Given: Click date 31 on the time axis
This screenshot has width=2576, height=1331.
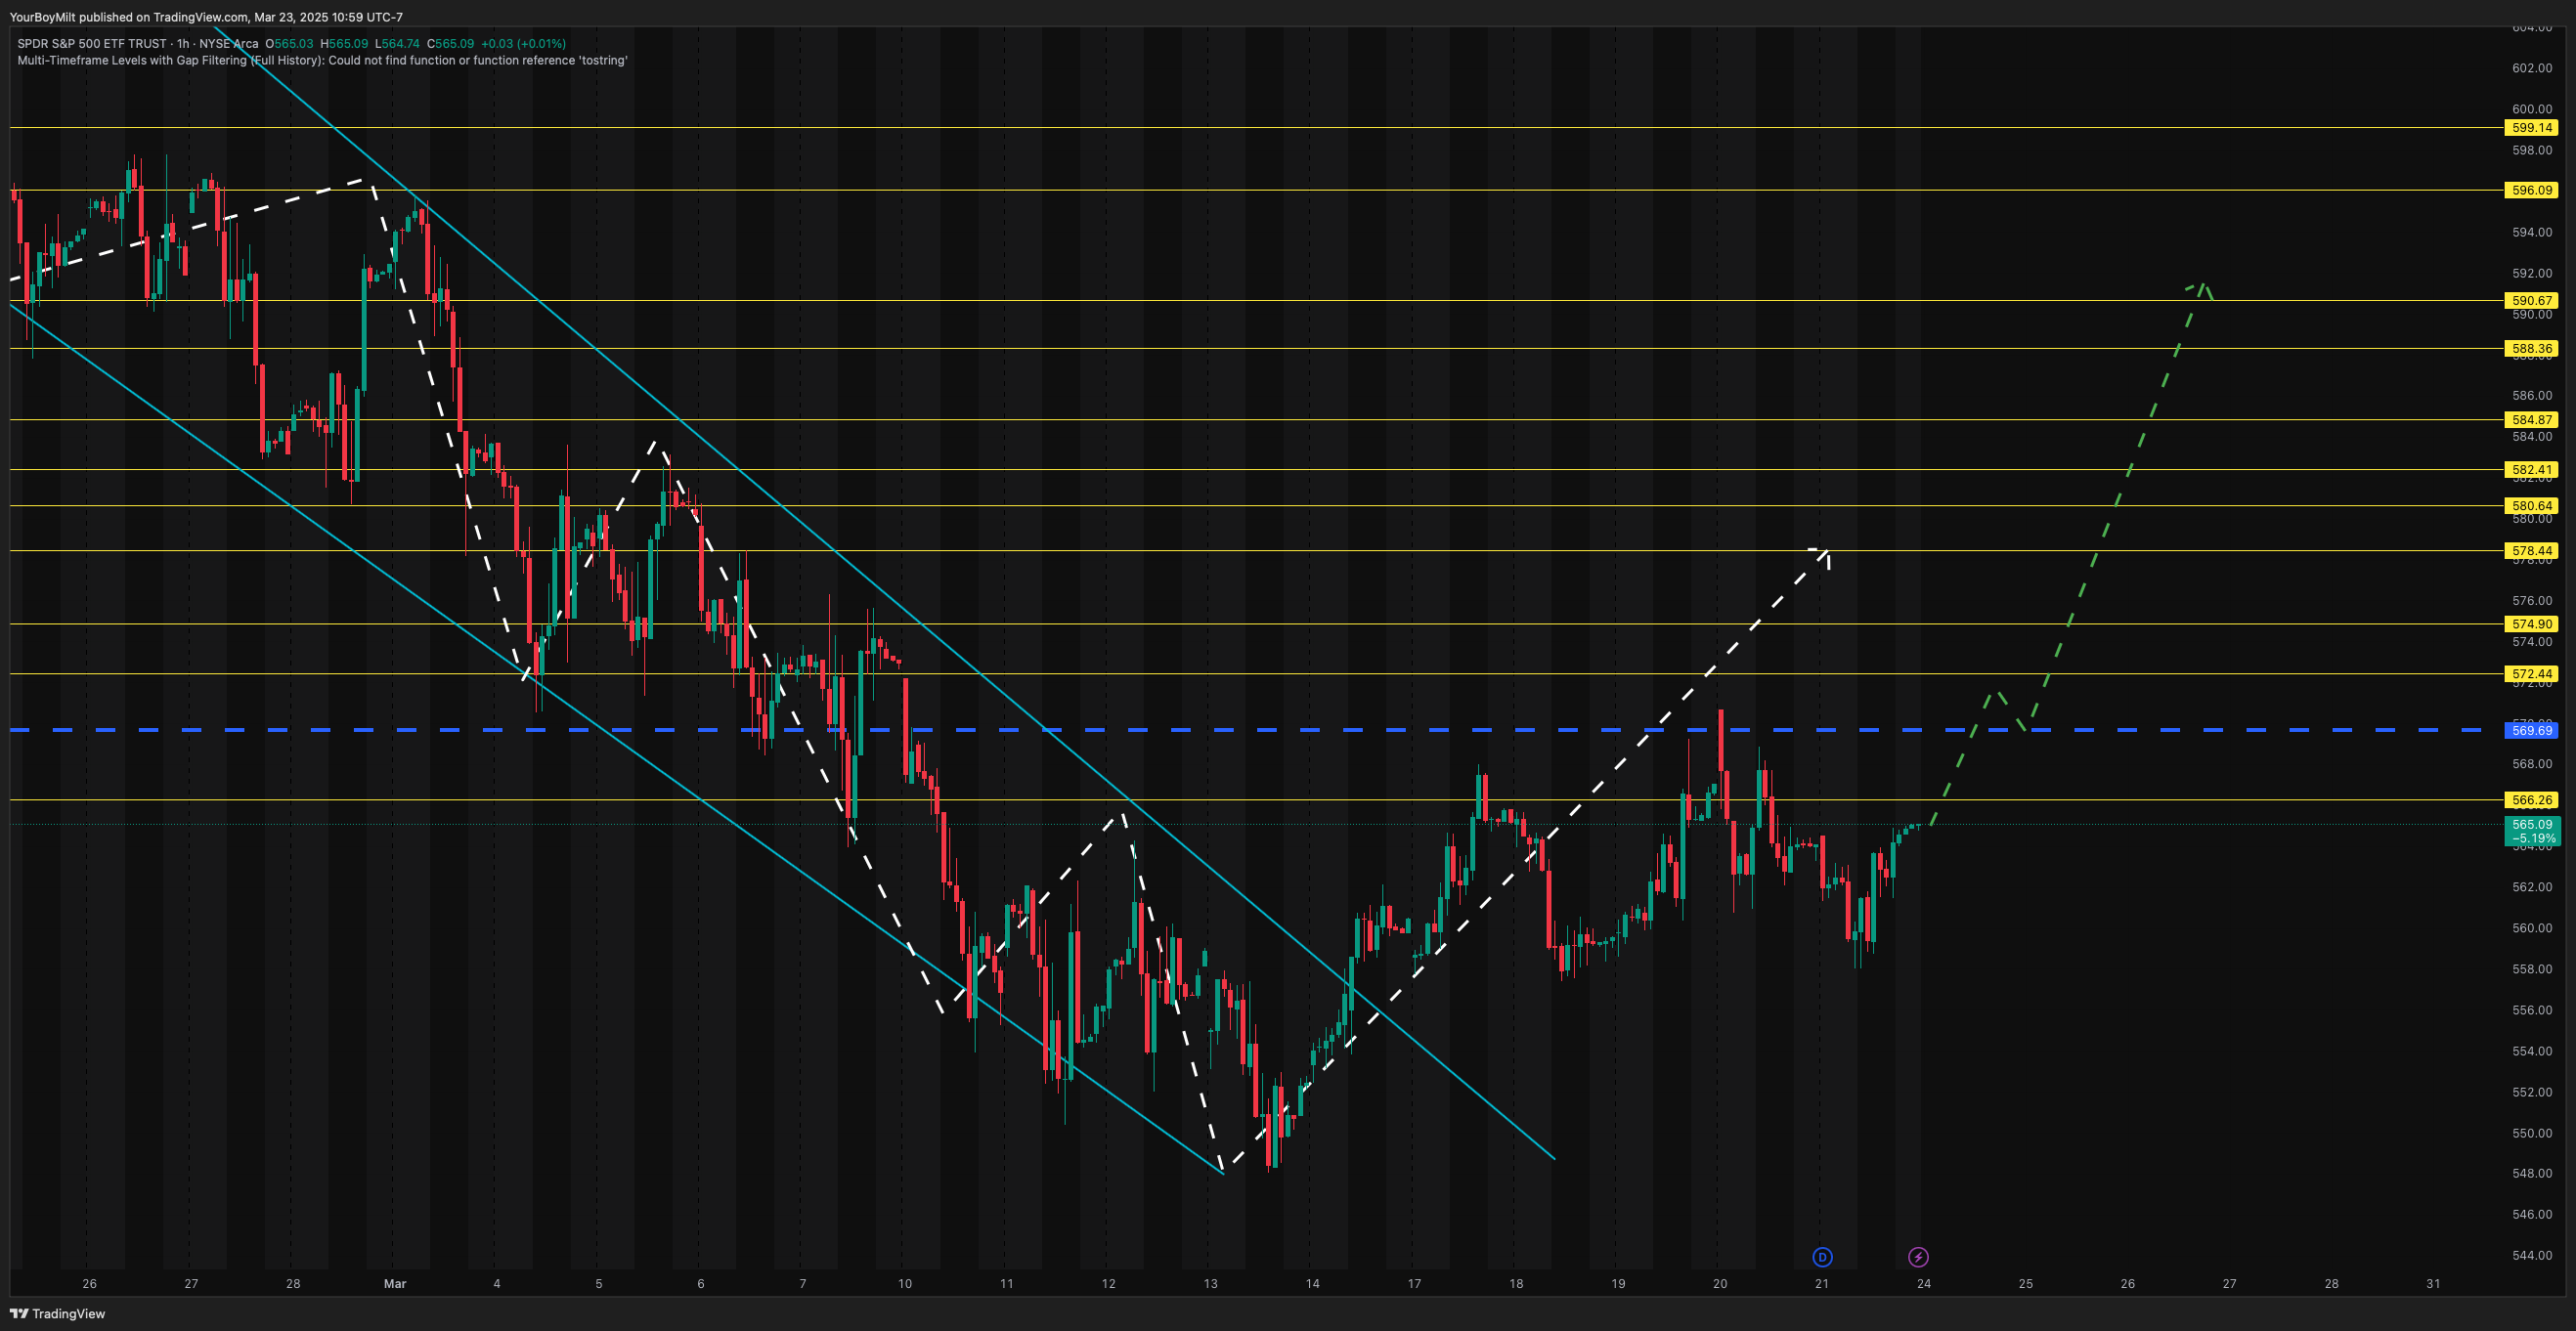Looking at the screenshot, I should click(x=2433, y=1284).
